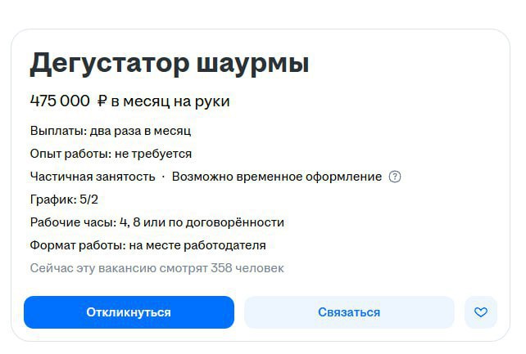Click the word Дегустатор in the title
Viewport: 526px width, 354px height.
click(109, 65)
